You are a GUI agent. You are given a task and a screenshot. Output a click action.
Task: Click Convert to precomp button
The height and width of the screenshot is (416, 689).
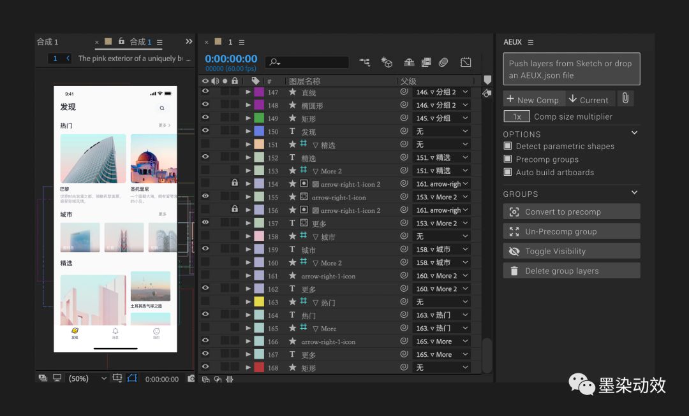pos(571,212)
